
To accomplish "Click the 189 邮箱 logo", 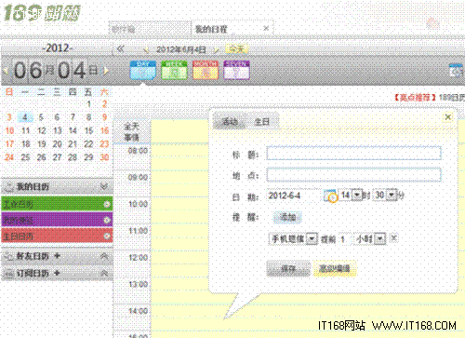I will 42,13.
